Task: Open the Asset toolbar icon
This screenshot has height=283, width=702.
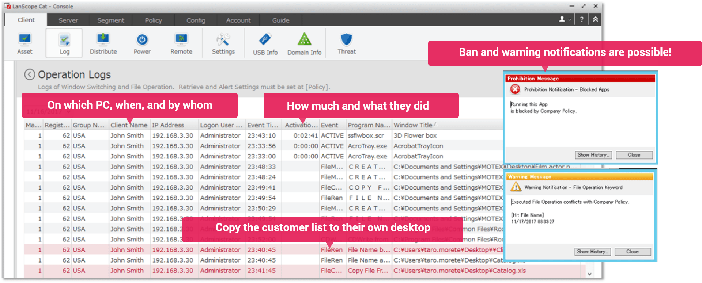Action: (x=24, y=43)
